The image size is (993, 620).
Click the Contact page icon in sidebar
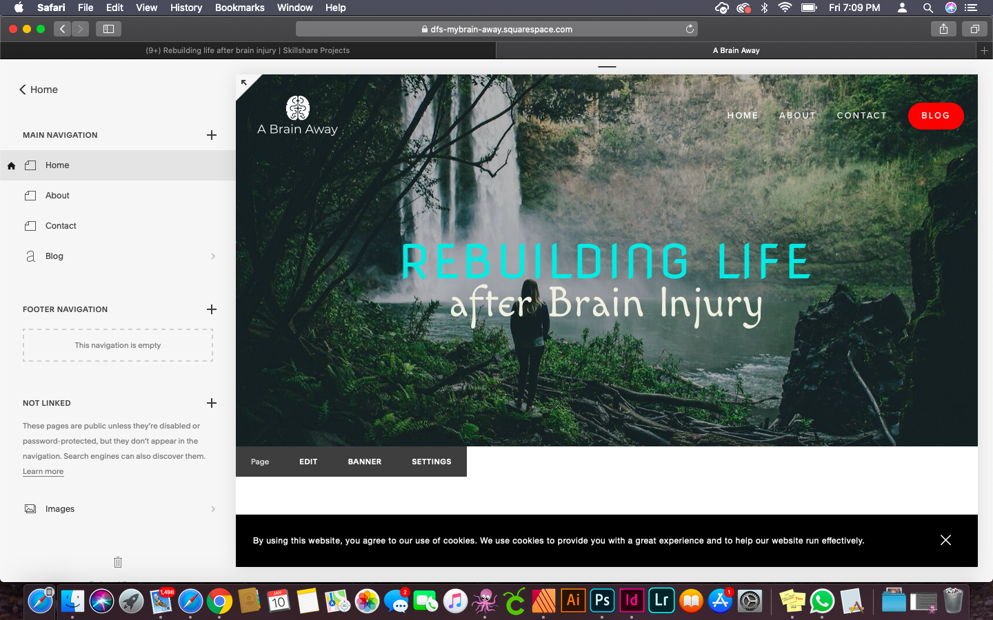click(30, 226)
